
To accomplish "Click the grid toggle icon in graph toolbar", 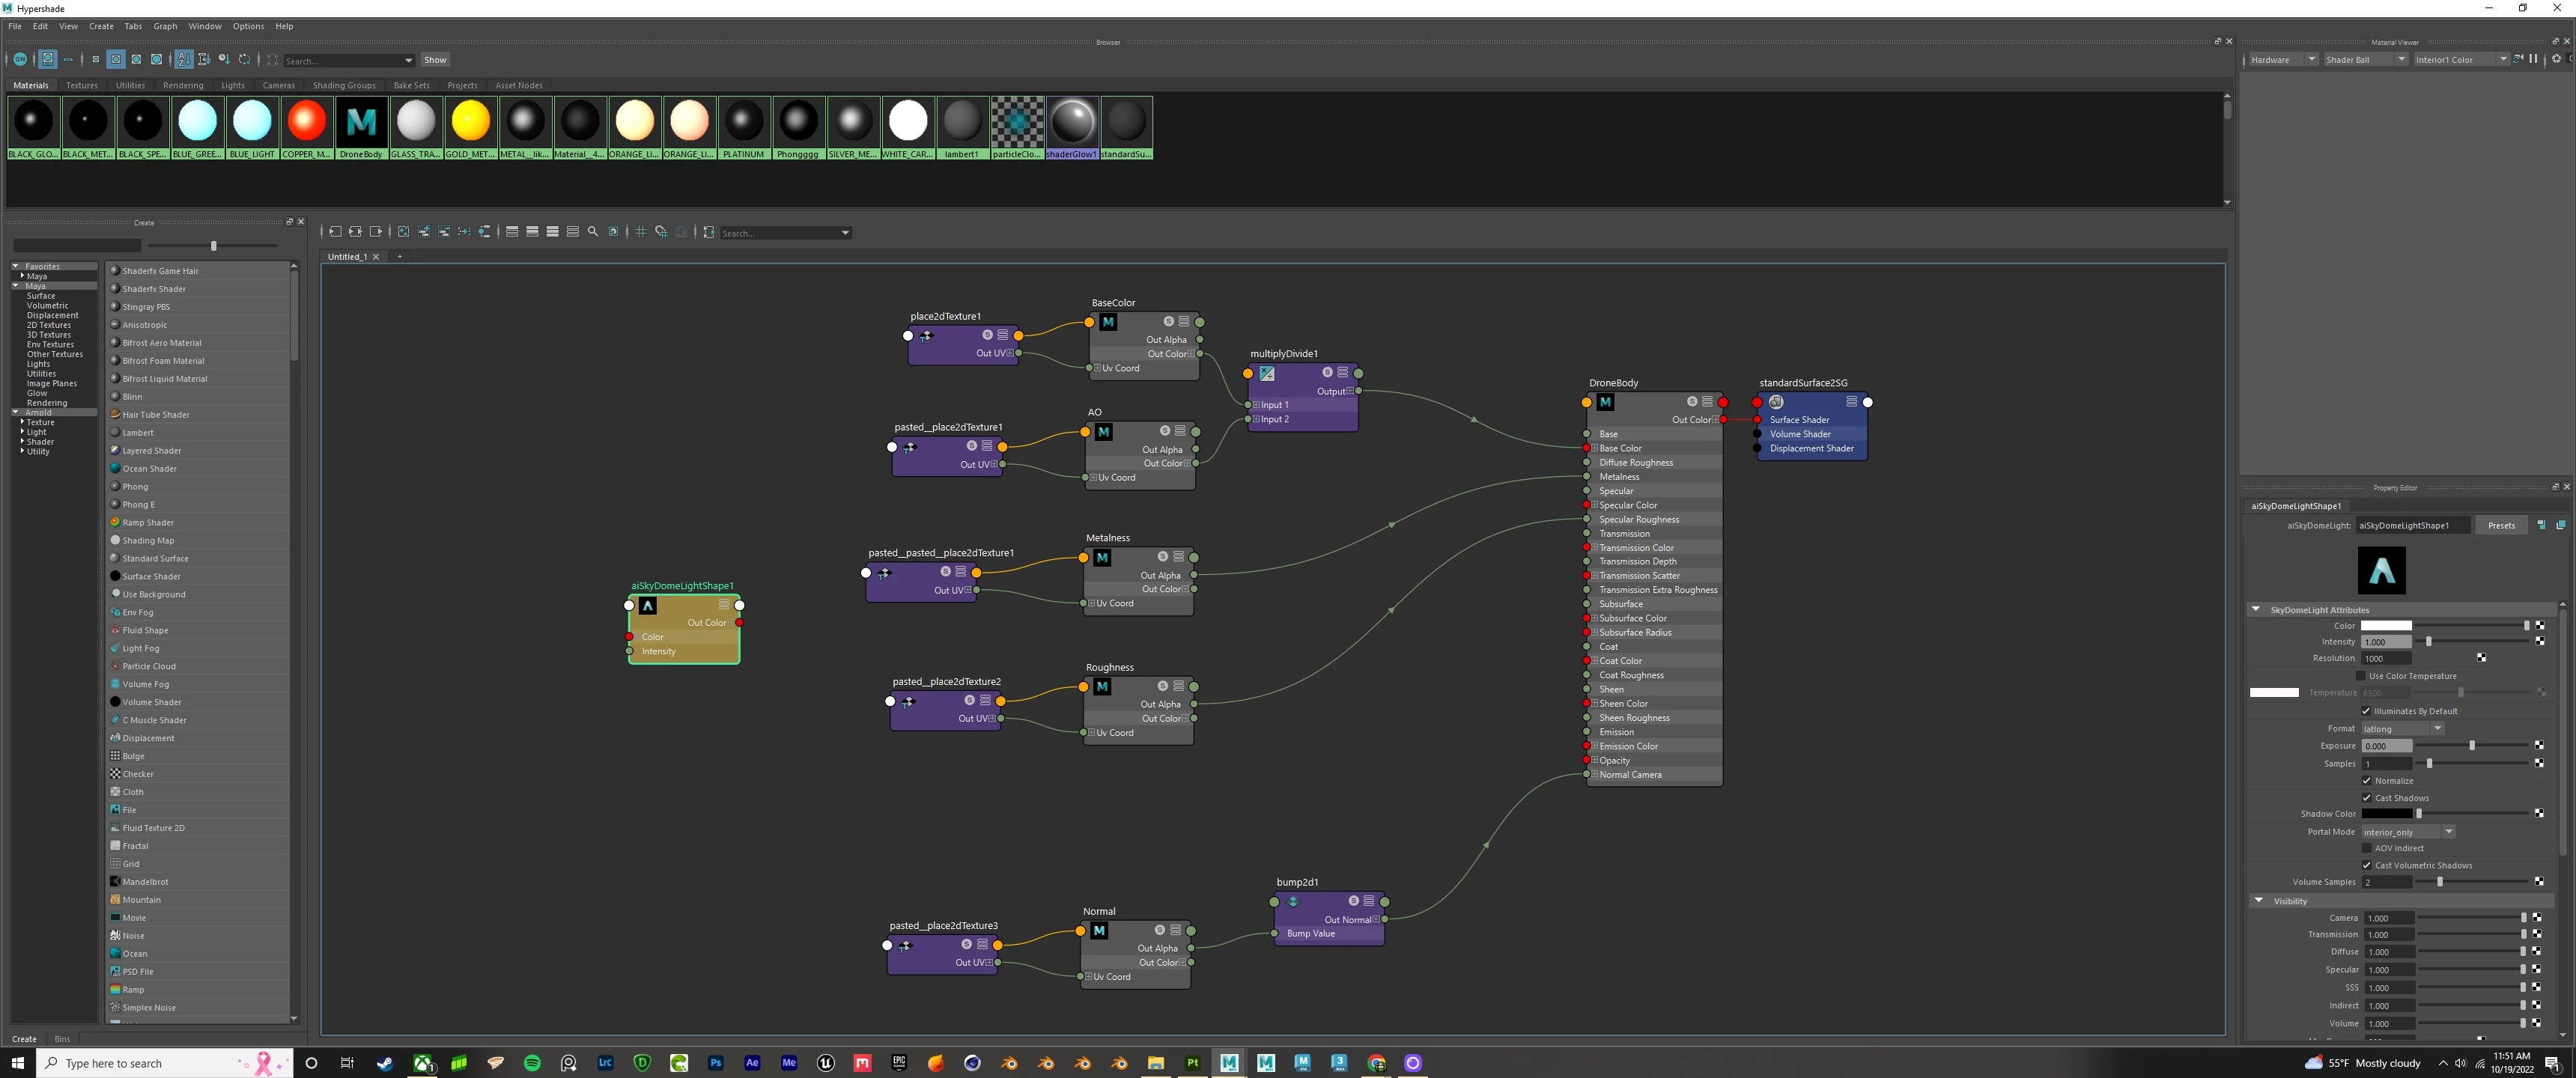I will tap(641, 232).
